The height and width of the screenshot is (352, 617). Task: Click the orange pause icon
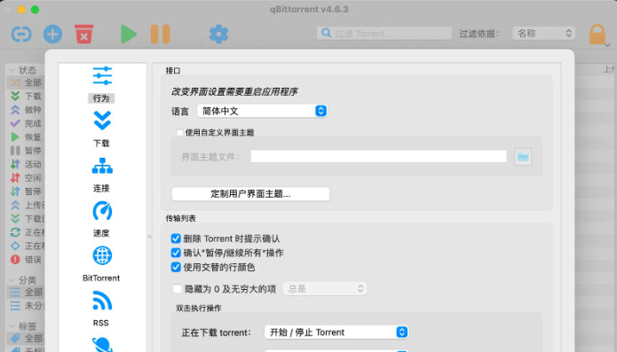160,34
